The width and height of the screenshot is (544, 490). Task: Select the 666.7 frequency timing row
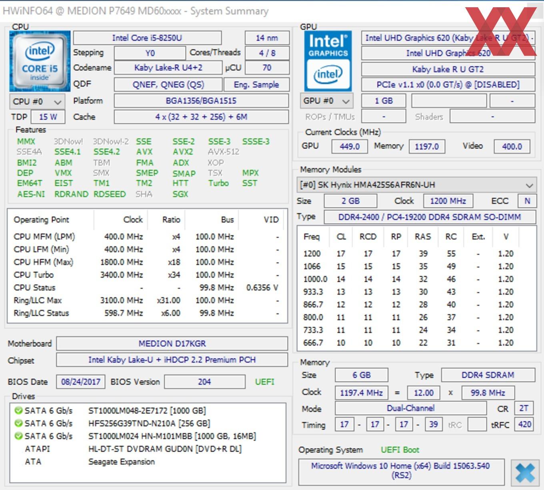coord(416,343)
